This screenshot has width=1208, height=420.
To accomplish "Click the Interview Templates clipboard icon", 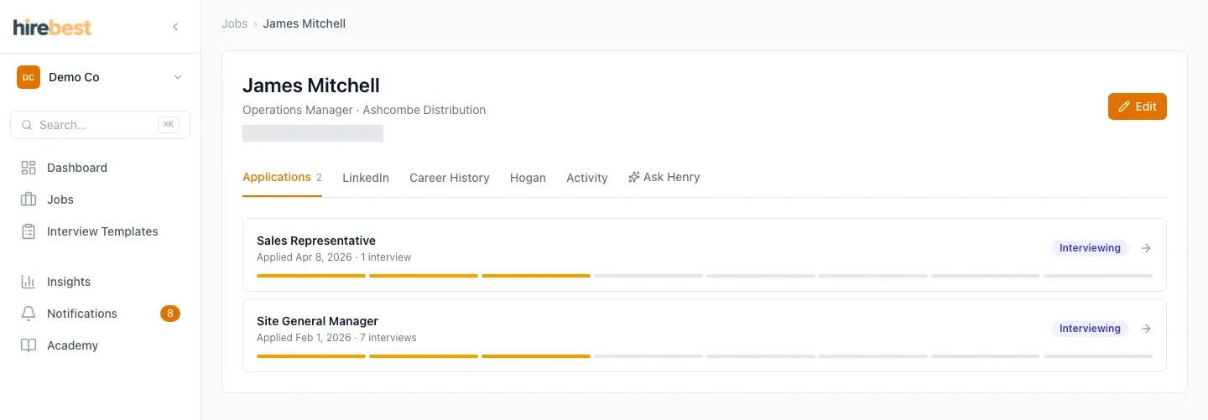I will [x=29, y=231].
